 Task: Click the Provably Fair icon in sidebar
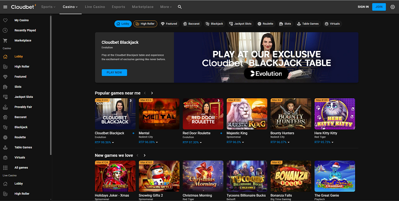click(5, 107)
